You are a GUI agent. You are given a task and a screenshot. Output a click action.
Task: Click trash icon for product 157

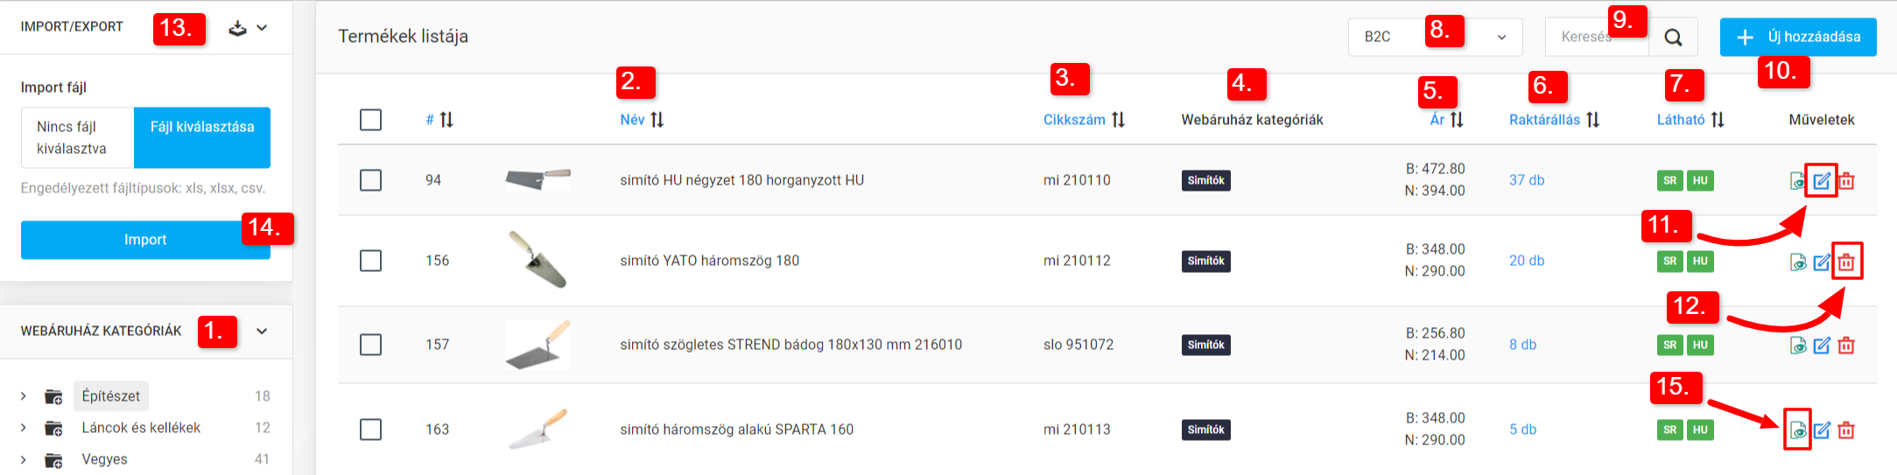coord(1846,346)
